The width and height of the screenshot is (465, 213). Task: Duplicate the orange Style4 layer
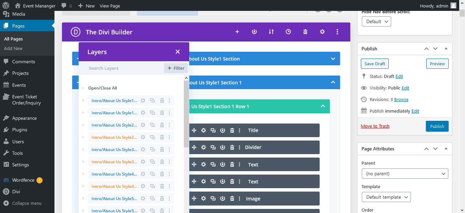click(x=153, y=186)
